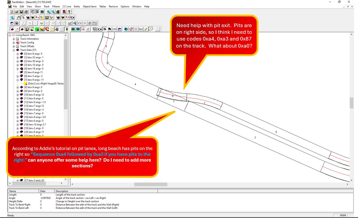
Task: Open the Kerbs menu
Action: [77, 6]
